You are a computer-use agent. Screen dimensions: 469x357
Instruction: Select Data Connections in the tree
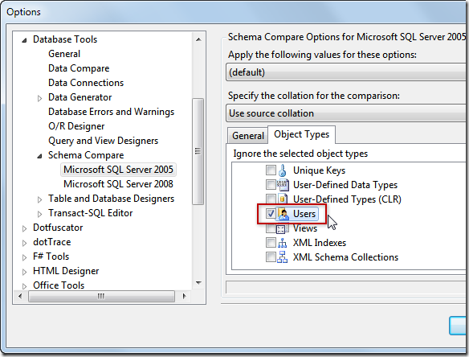[86, 83]
